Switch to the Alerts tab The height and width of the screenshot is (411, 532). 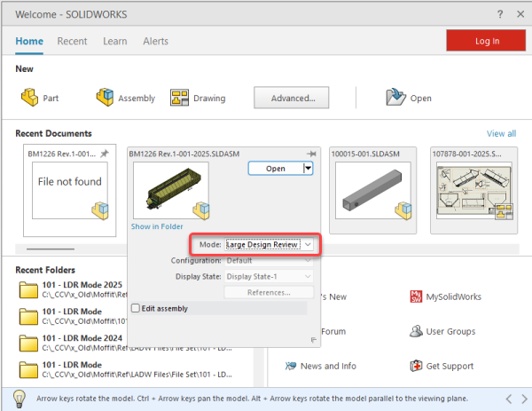[155, 41]
